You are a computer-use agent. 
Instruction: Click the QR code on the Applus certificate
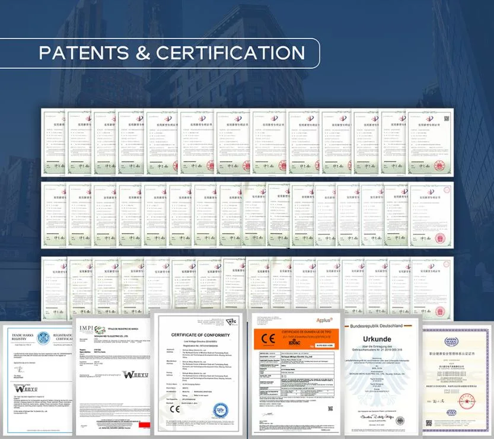(330, 409)
